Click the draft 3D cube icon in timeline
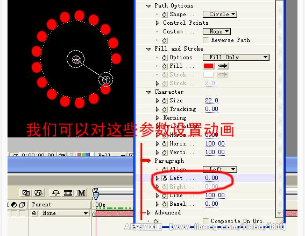Screen dimensions: 305x236 pos(38,193)
